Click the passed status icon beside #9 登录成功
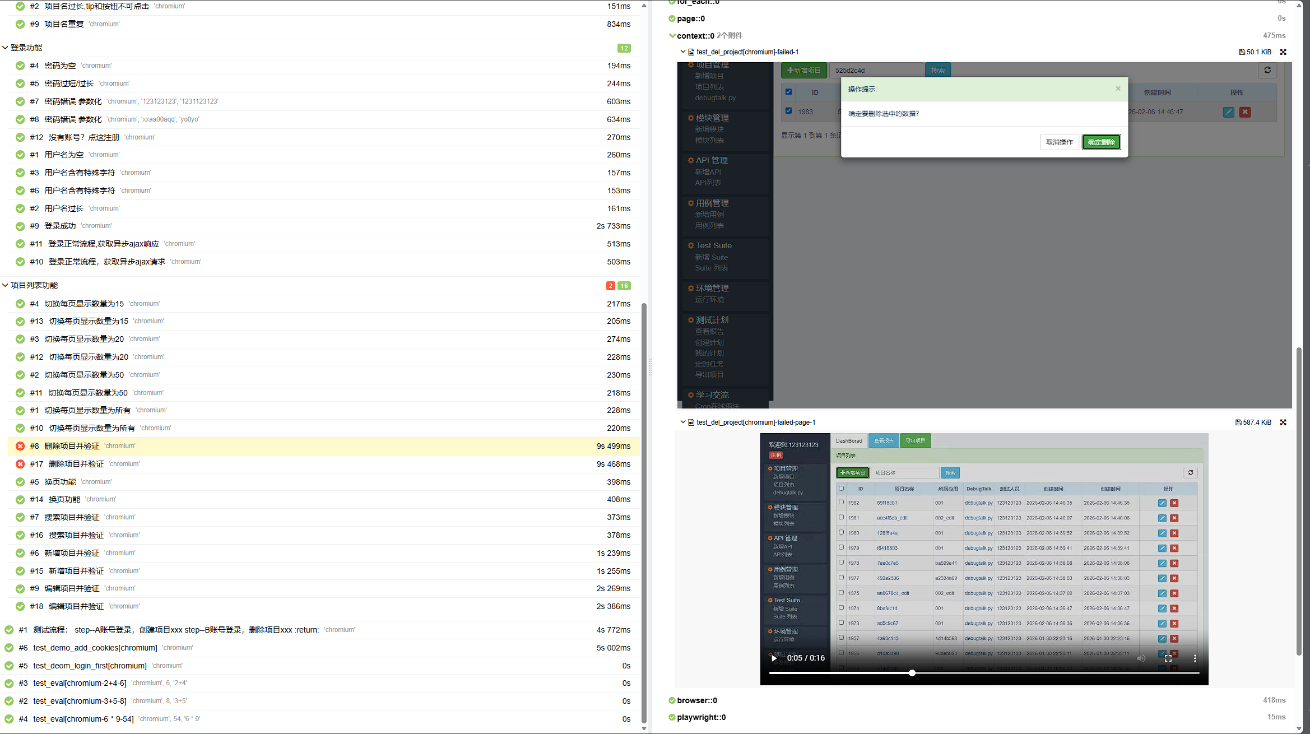This screenshot has width=1310, height=734. click(x=20, y=226)
